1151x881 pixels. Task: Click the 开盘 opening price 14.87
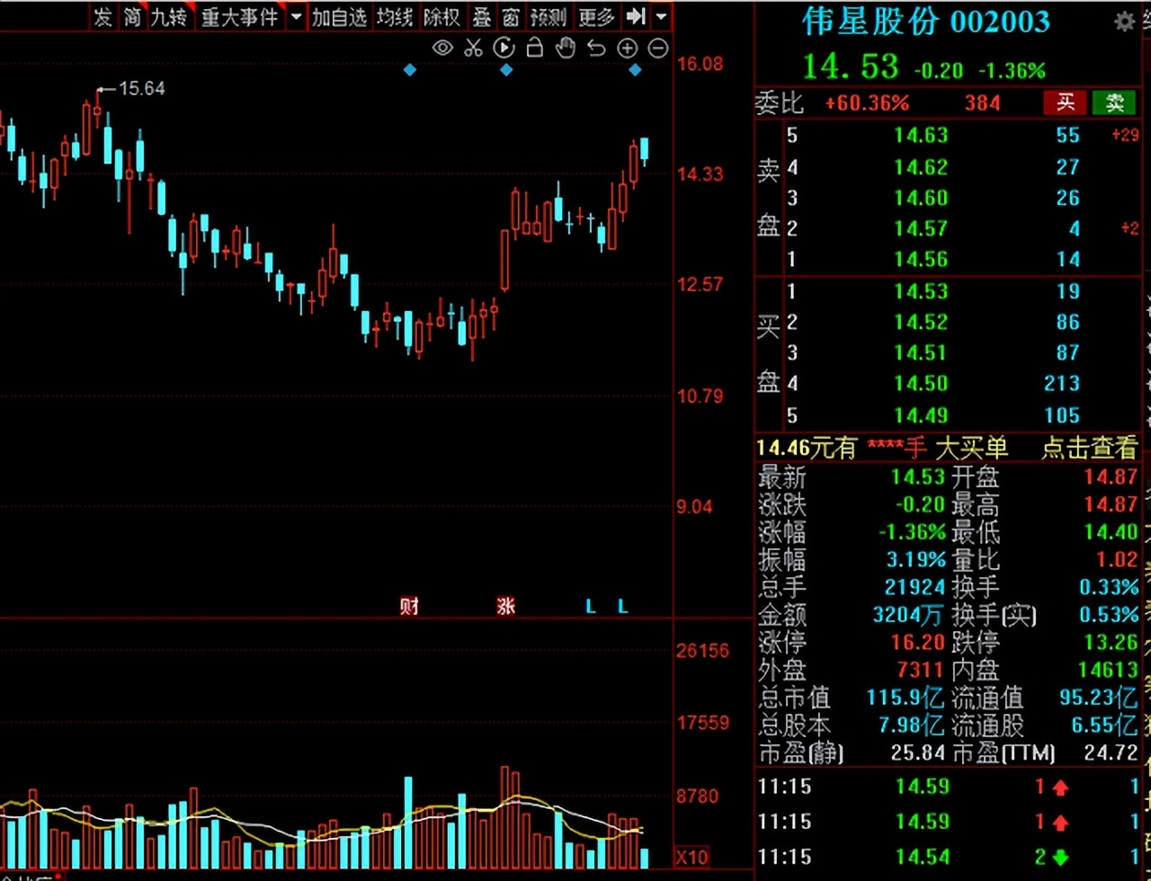pos(1111,477)
